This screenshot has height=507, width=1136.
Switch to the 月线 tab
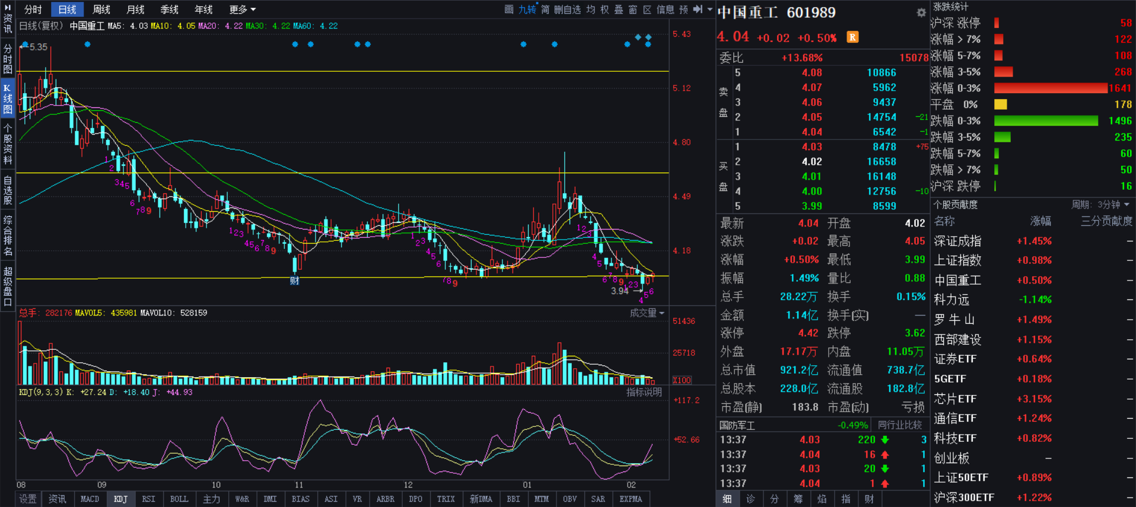(x=135, y=9)
